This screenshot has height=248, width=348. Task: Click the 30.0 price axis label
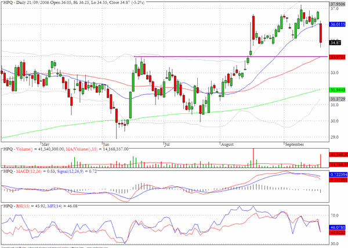[x=335, y=121]
